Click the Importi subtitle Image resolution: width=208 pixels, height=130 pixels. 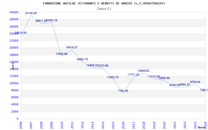point(104,9)
